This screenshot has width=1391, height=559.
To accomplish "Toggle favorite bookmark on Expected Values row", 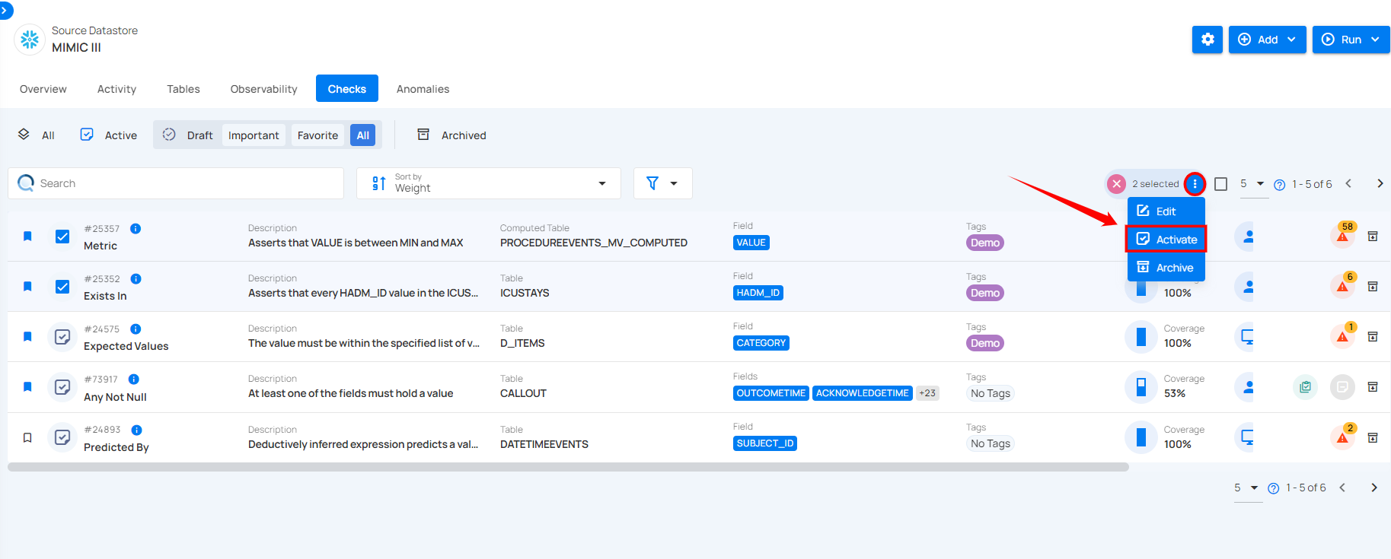I will coord(27,337).
